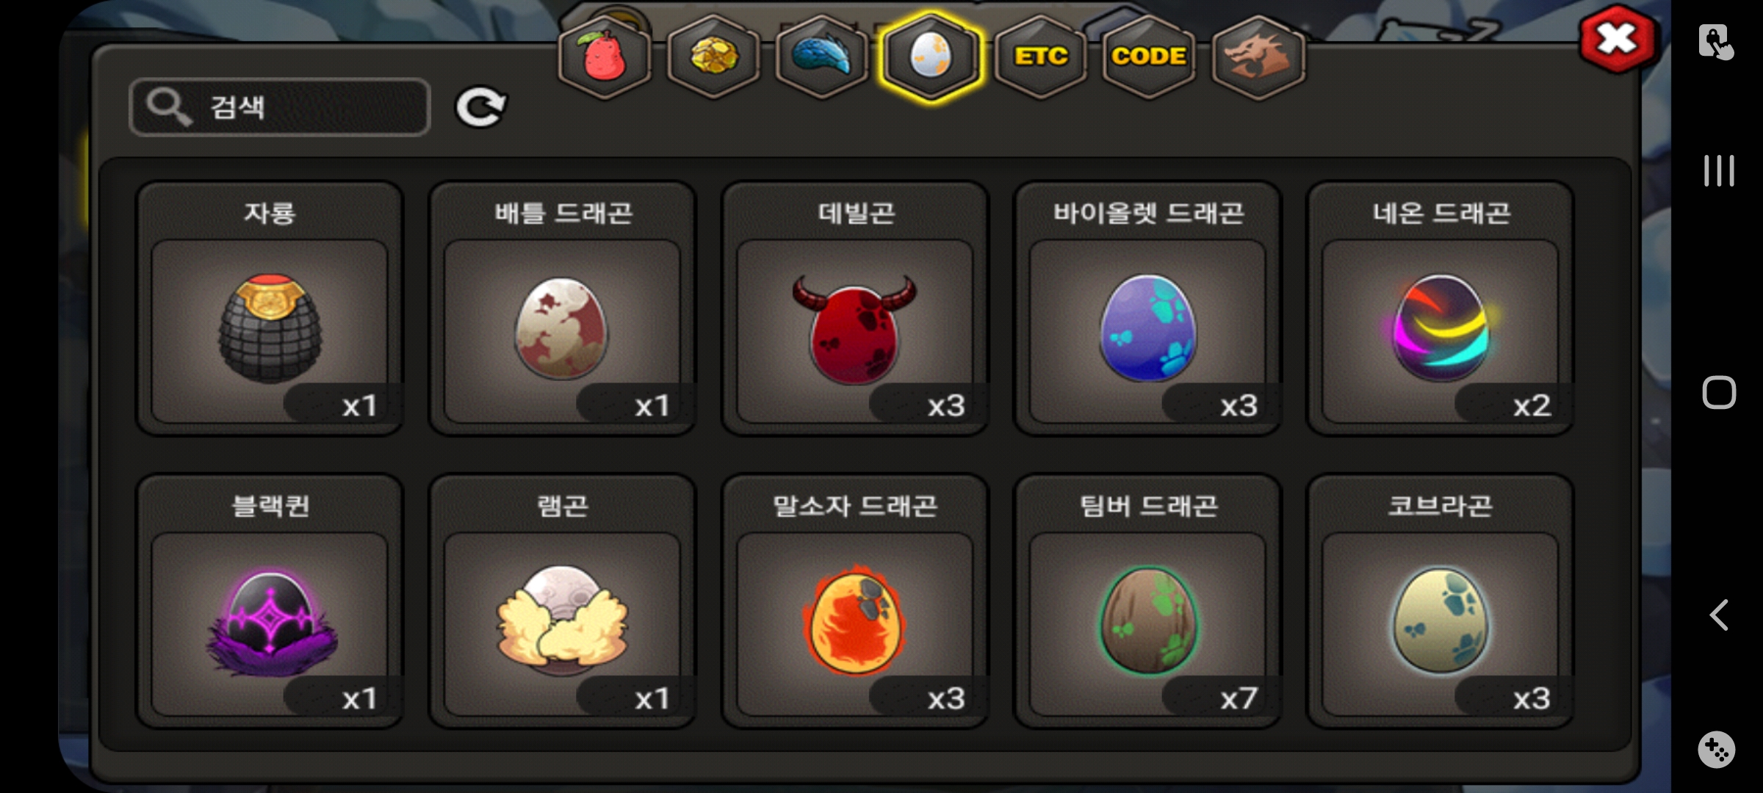Image resolution: width=1763 pixels, height=793 pixels.
Task: Choose the 블랙퀸 egg in nest
Action: coord(270,601)
